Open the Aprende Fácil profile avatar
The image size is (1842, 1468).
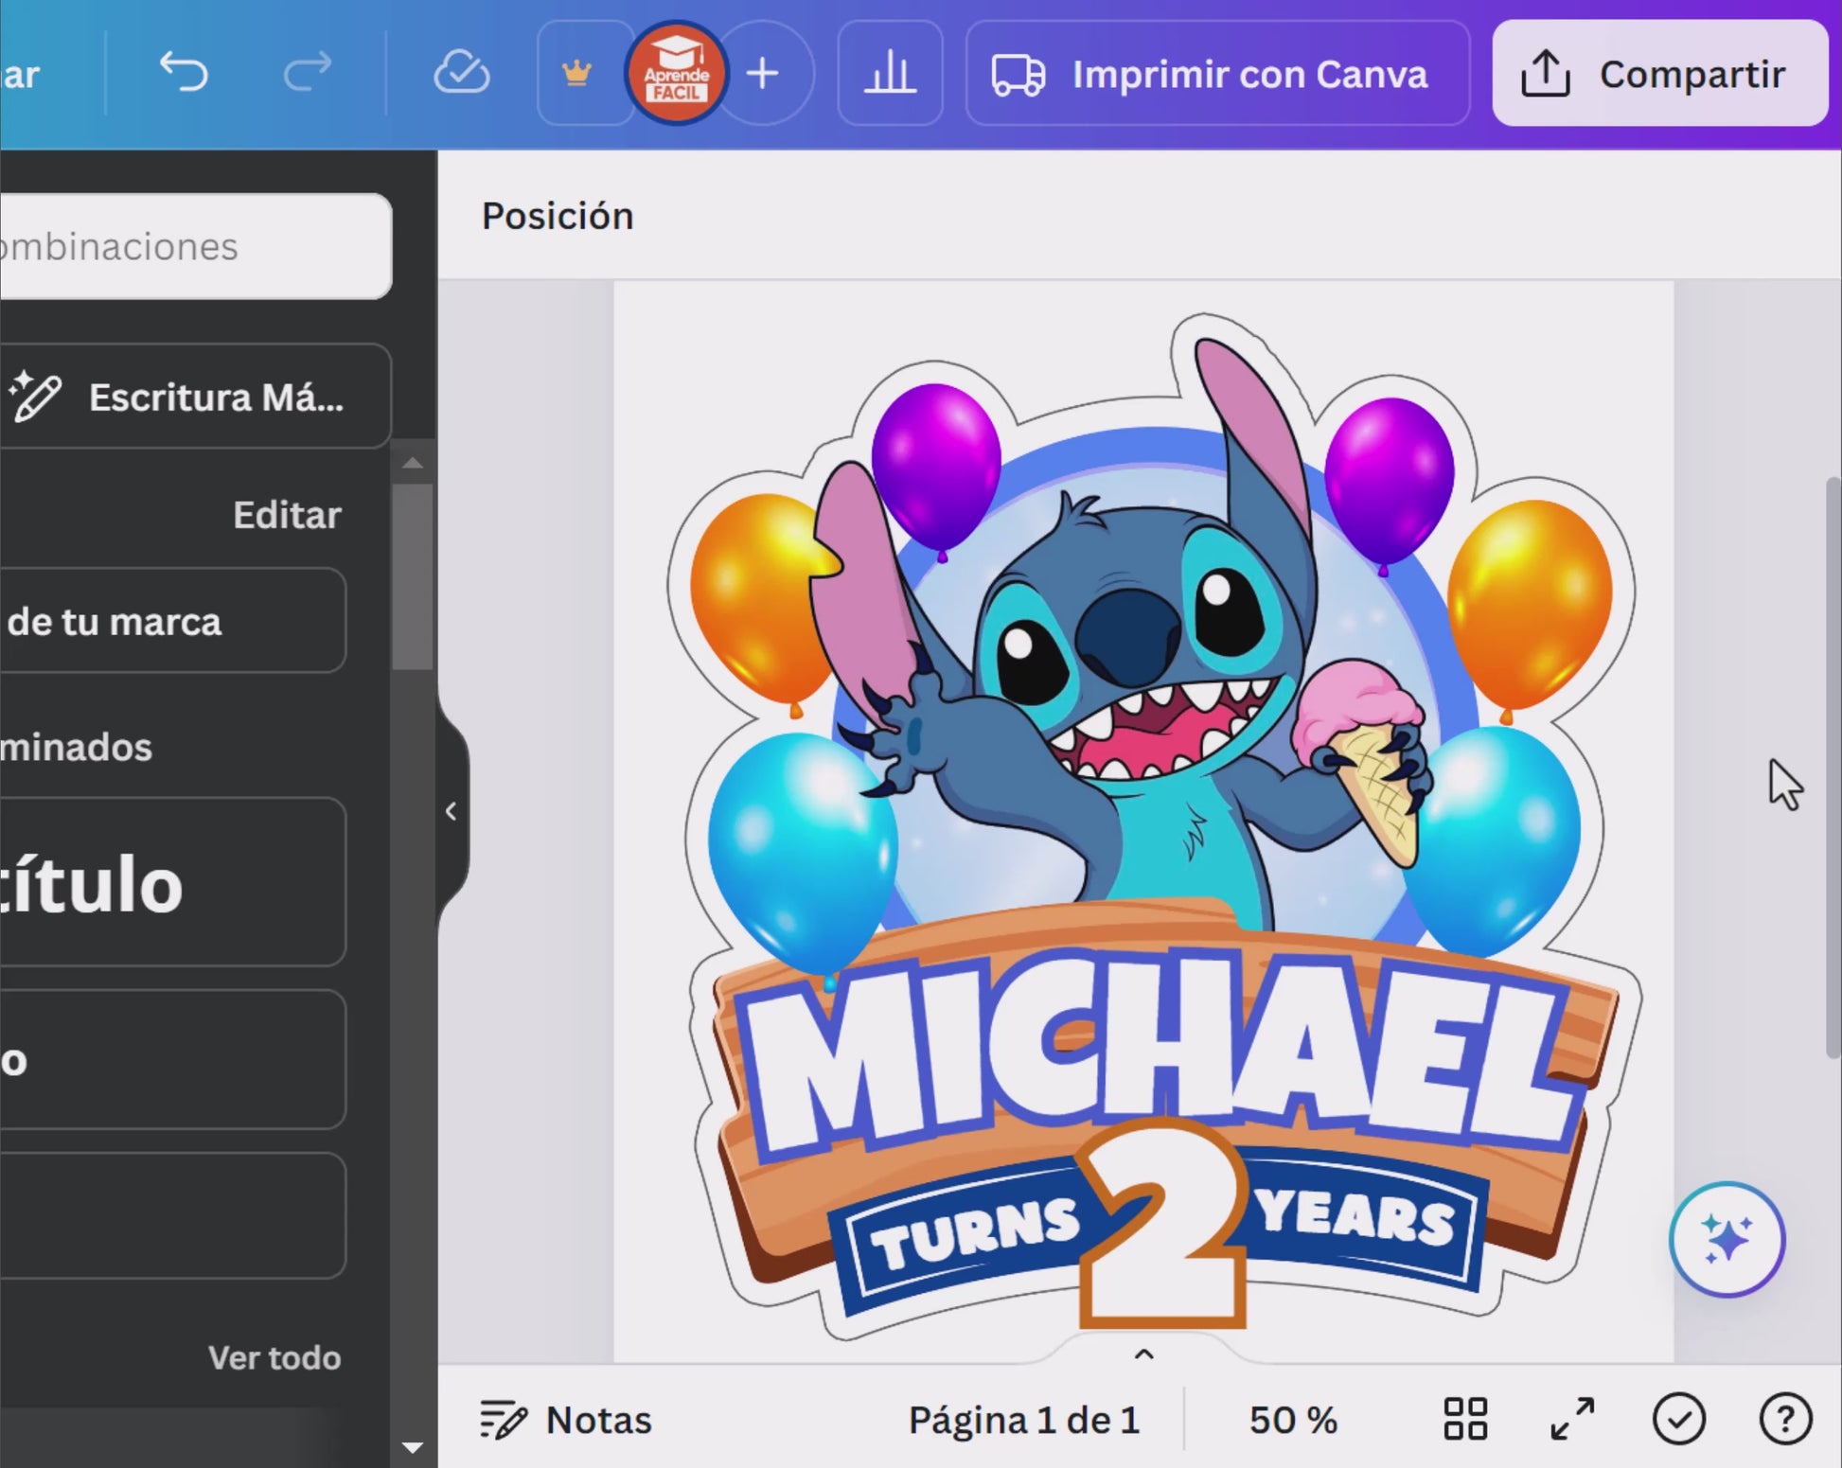[676, 73]
